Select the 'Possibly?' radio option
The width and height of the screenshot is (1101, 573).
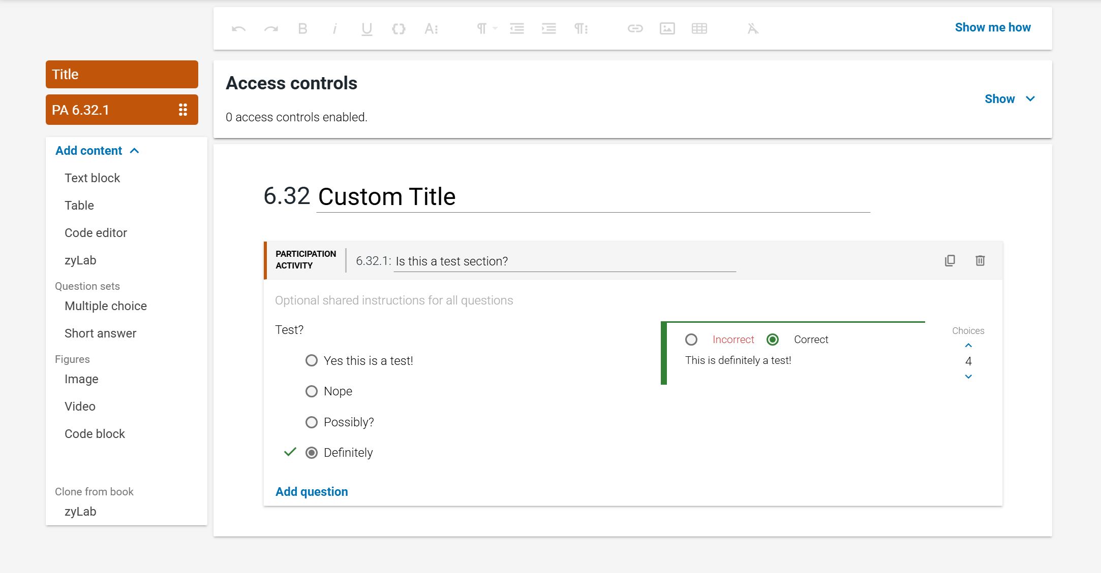point(311,422)
